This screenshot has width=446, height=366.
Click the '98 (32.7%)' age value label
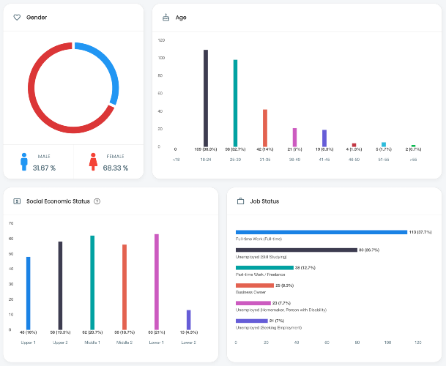235,149
